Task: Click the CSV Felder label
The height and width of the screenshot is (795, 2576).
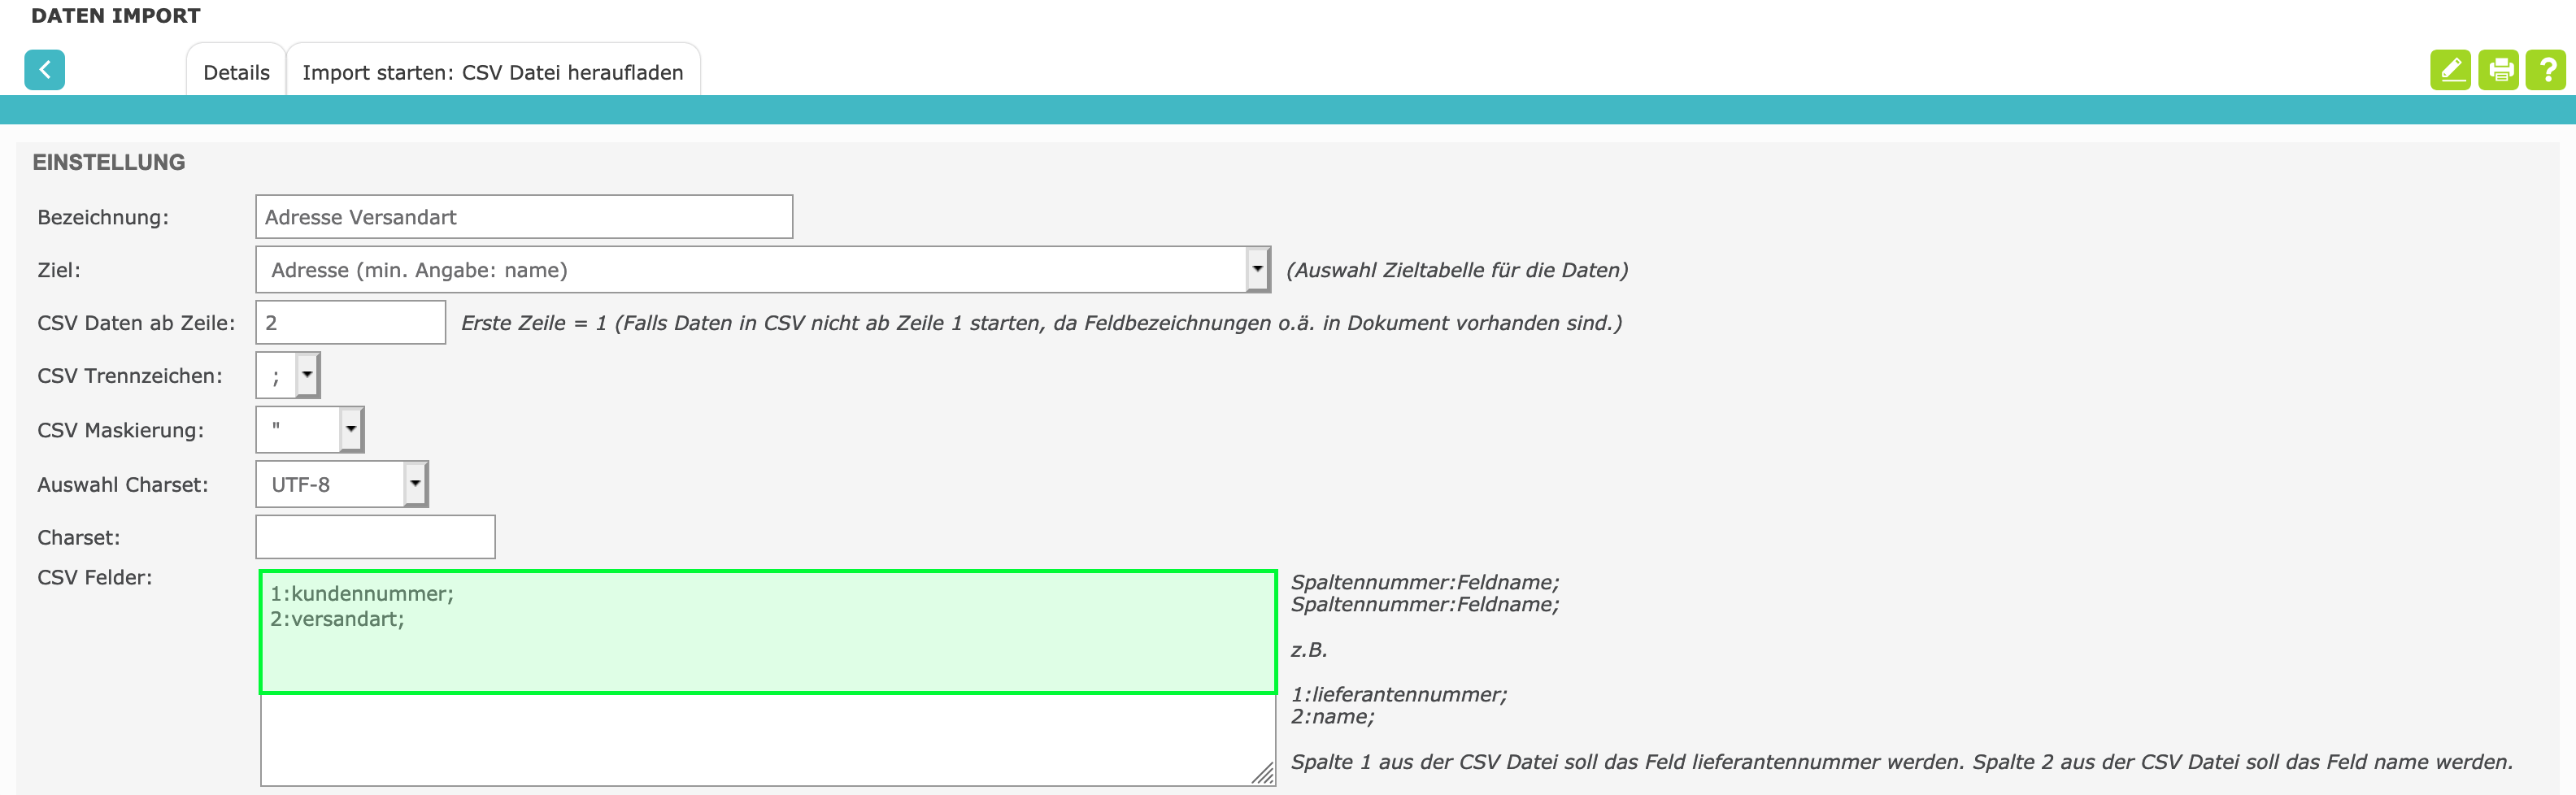Action: (95, 578)
